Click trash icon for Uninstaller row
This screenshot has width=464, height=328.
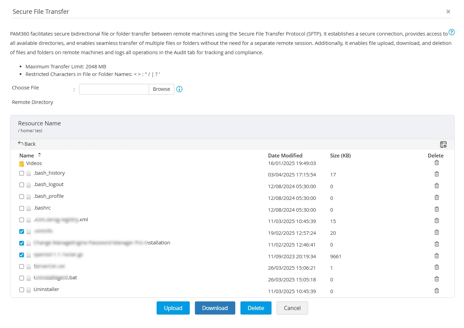point(437,291)
